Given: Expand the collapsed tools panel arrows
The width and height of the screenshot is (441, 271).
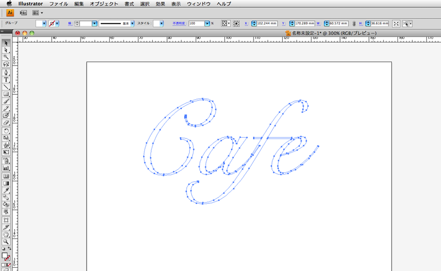Looking at the screenshot, I should (x=2, y=31).
